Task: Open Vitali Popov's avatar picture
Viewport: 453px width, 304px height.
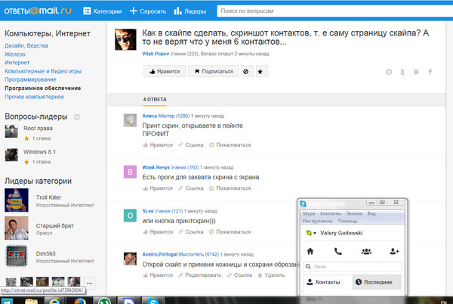Action: pyautogui.click(x=125, y=39)
